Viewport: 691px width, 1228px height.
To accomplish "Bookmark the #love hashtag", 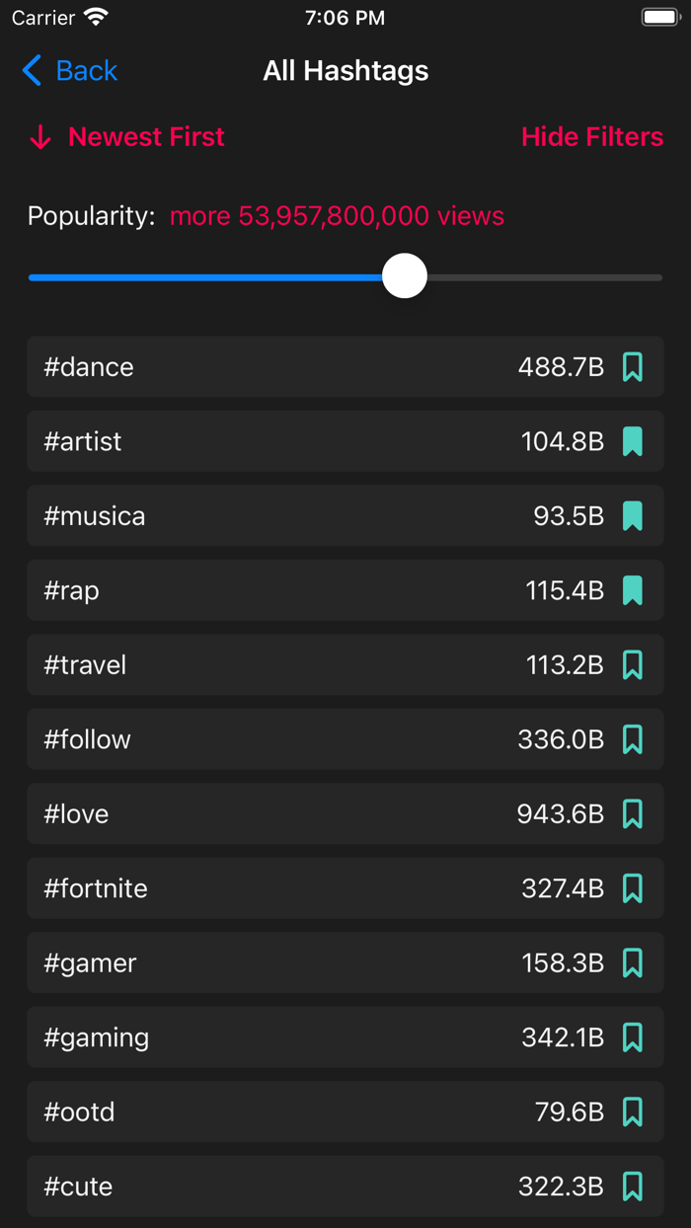I will (x=633, y=813).
